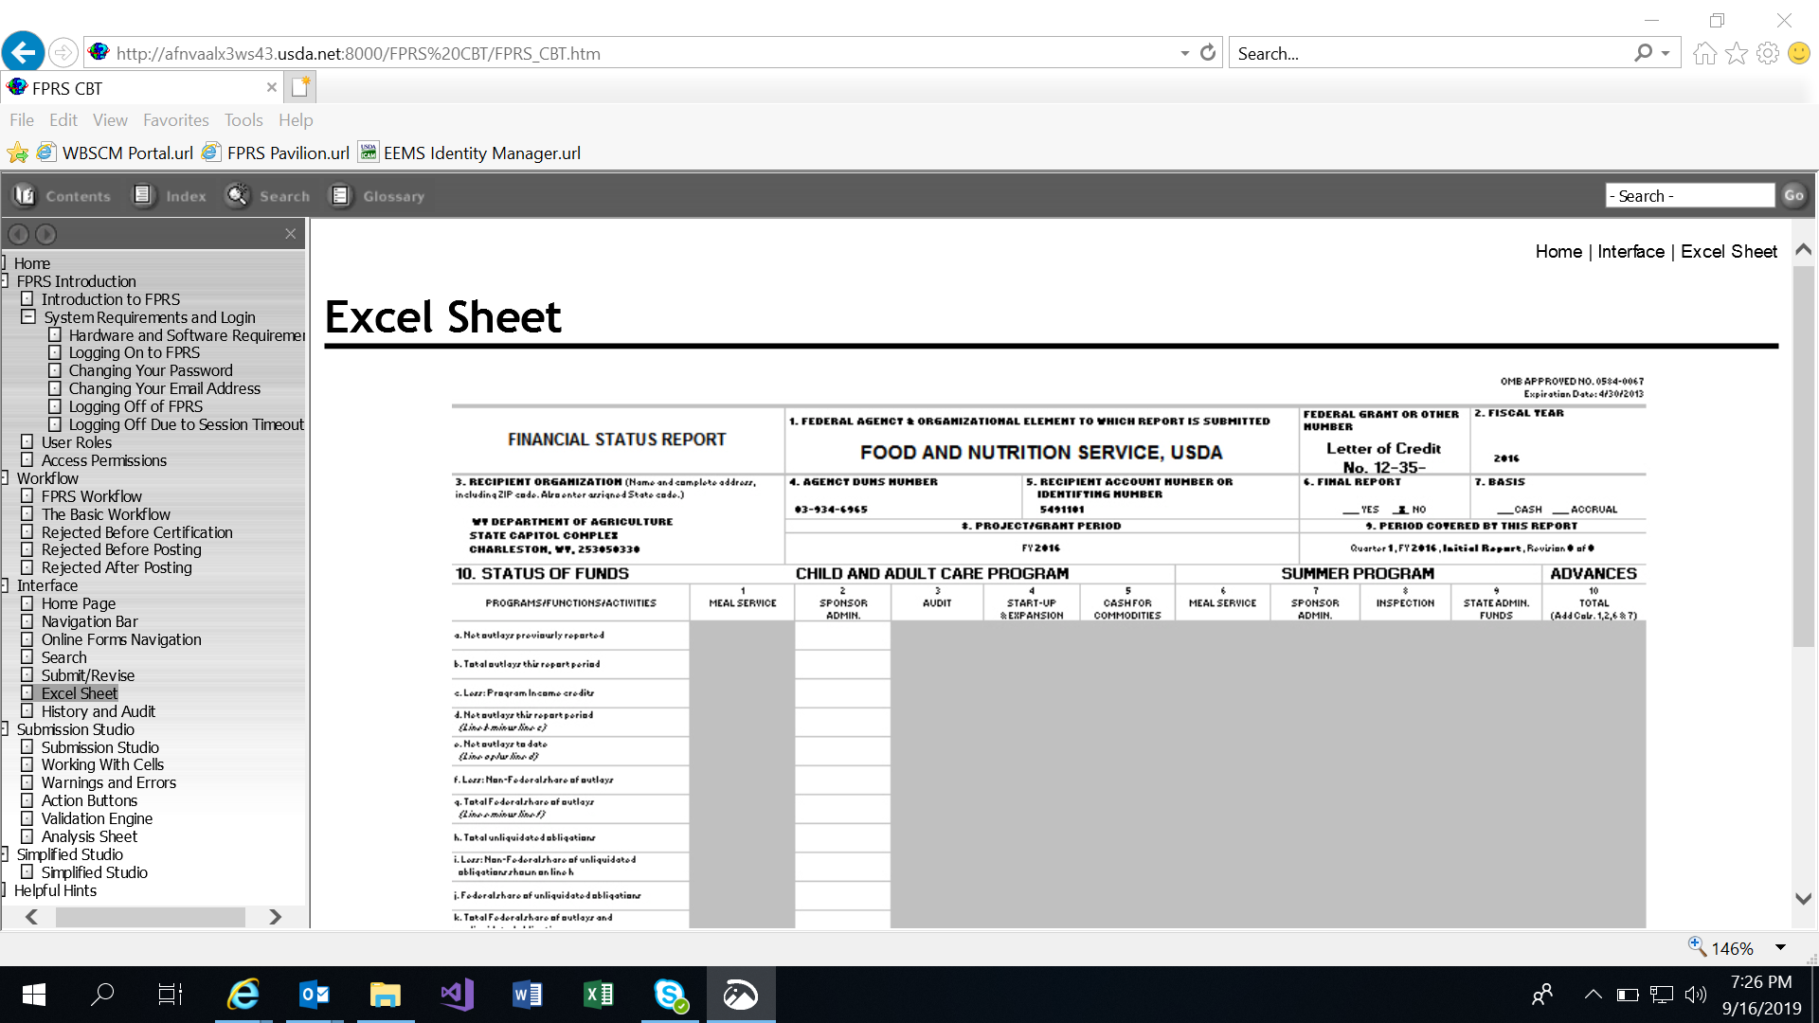Open the Tools menu
This screenshot has height=1023, width=1819.
pos(243,120)
